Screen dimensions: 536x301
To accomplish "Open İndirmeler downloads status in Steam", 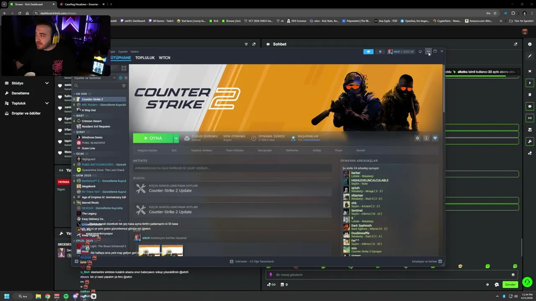I will pos(252,261).
